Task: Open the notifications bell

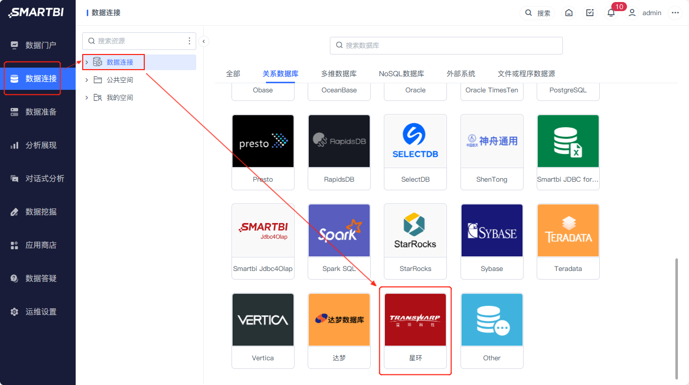Action: click(611, 13)
